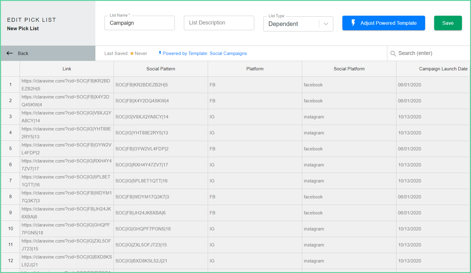Click the Adjust Powered Template button

pyautogui.click(x=383, y=23)
